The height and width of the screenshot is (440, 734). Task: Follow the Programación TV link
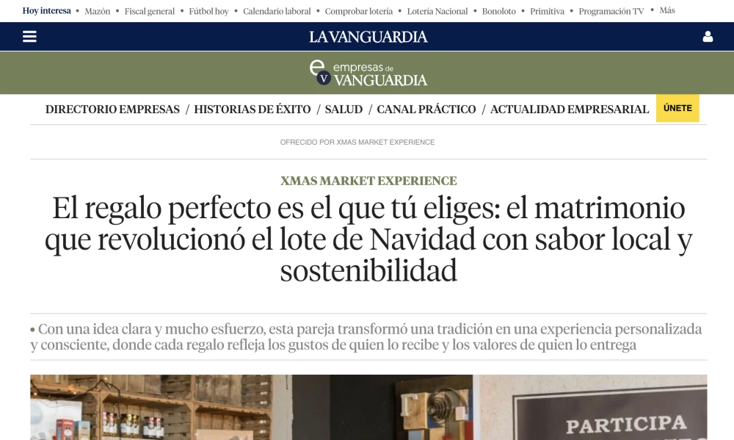point(611,11)
